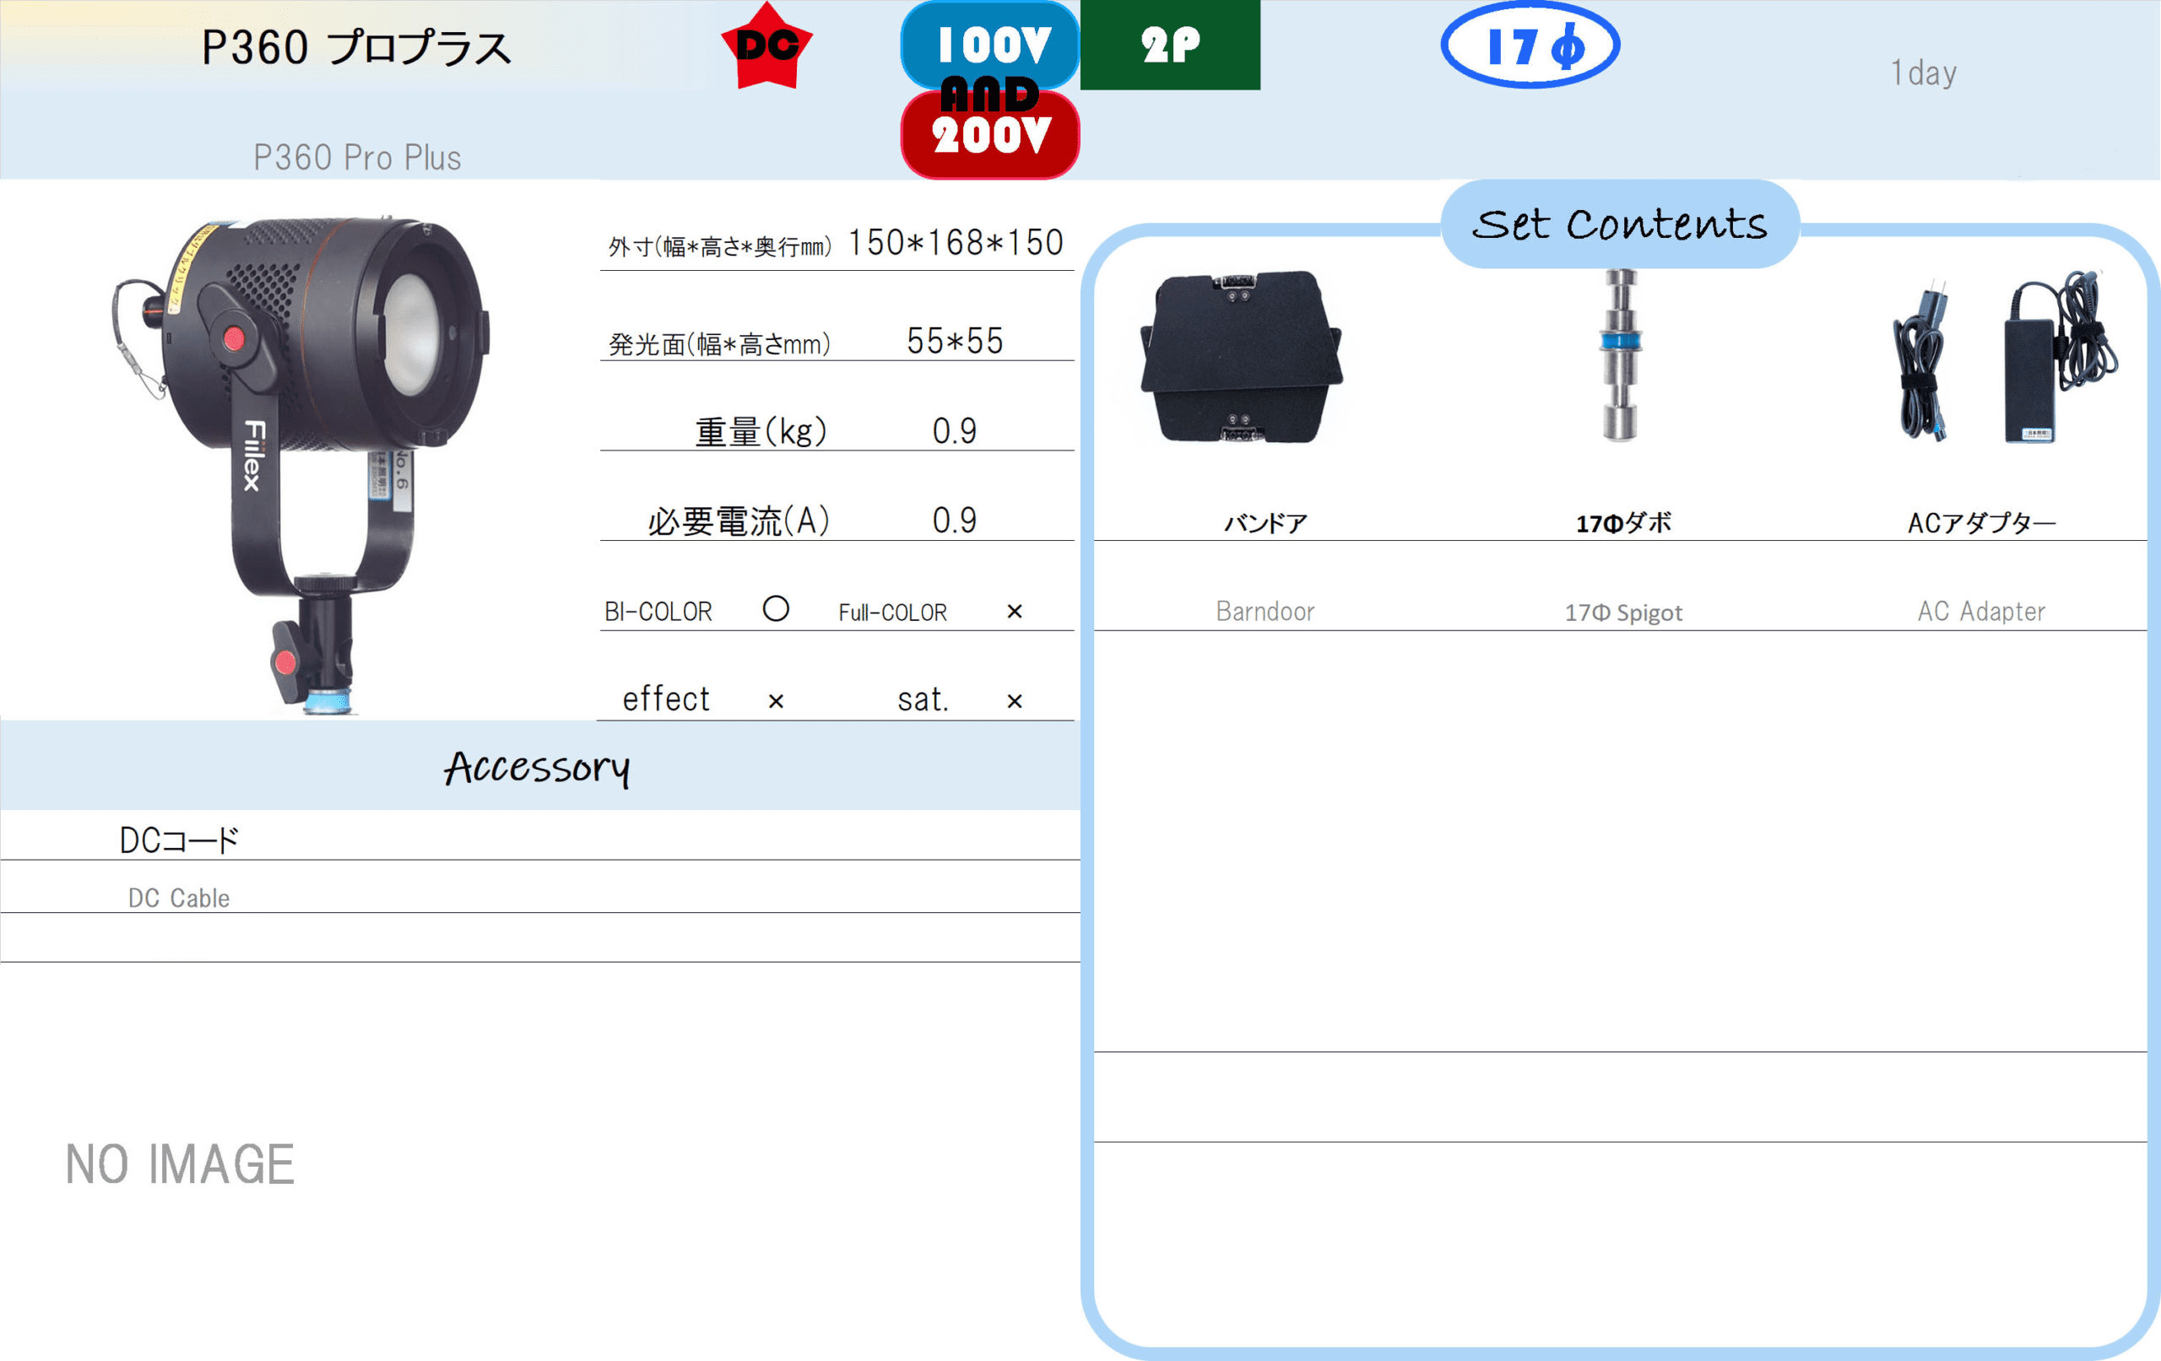2161x1361 pixels.
Task: Click the red 200V badge
Action: [x=990, y=137]
